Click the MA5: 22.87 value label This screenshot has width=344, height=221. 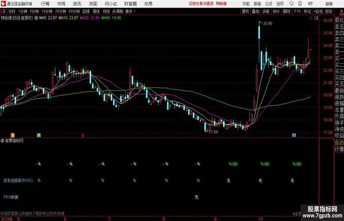48,18
